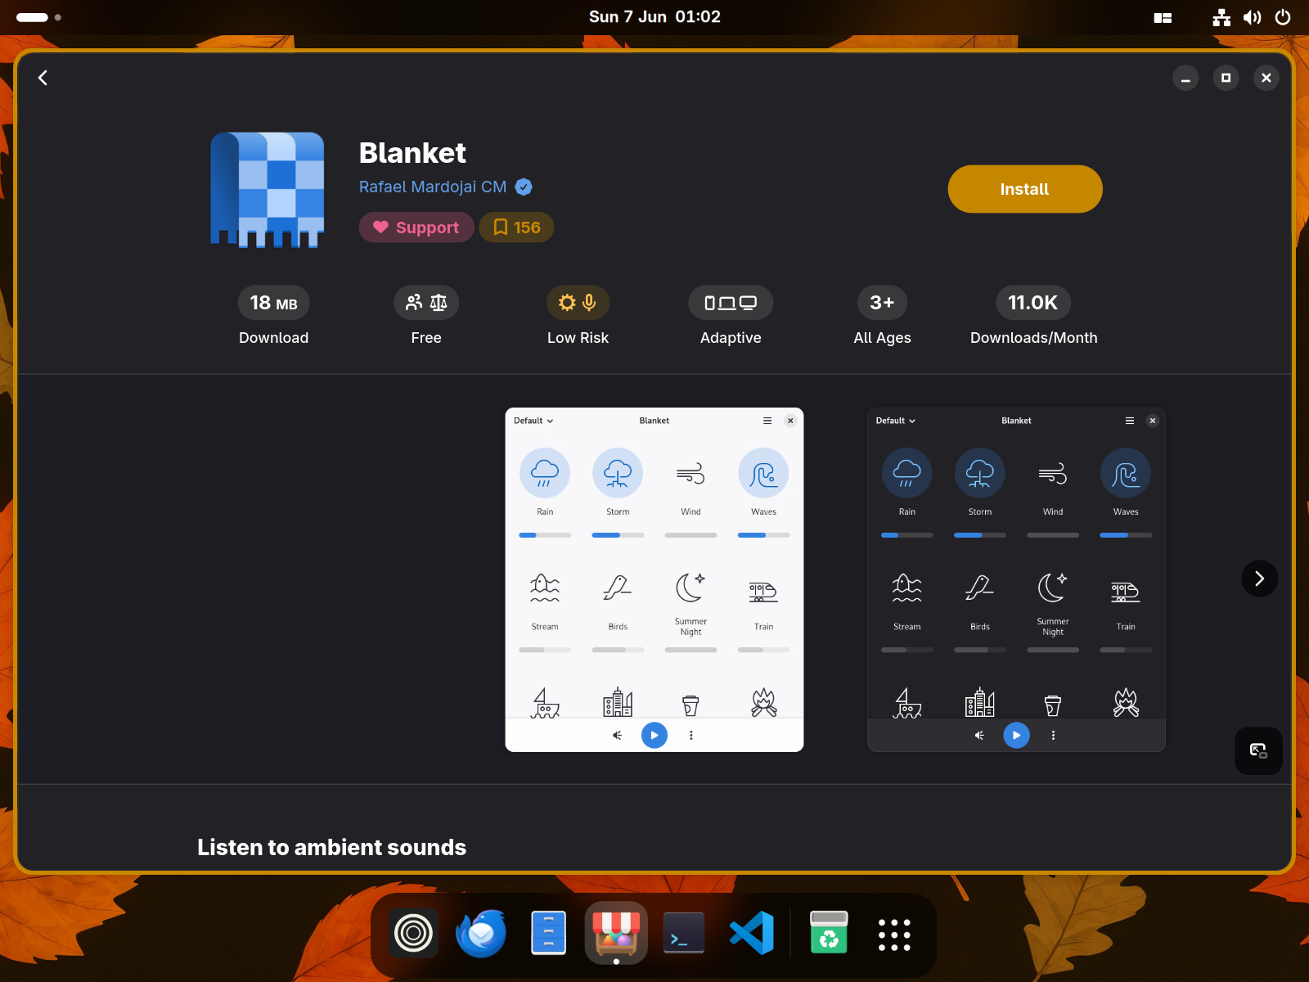
Task: Minimize the app store window
Action: [1185, 78]
